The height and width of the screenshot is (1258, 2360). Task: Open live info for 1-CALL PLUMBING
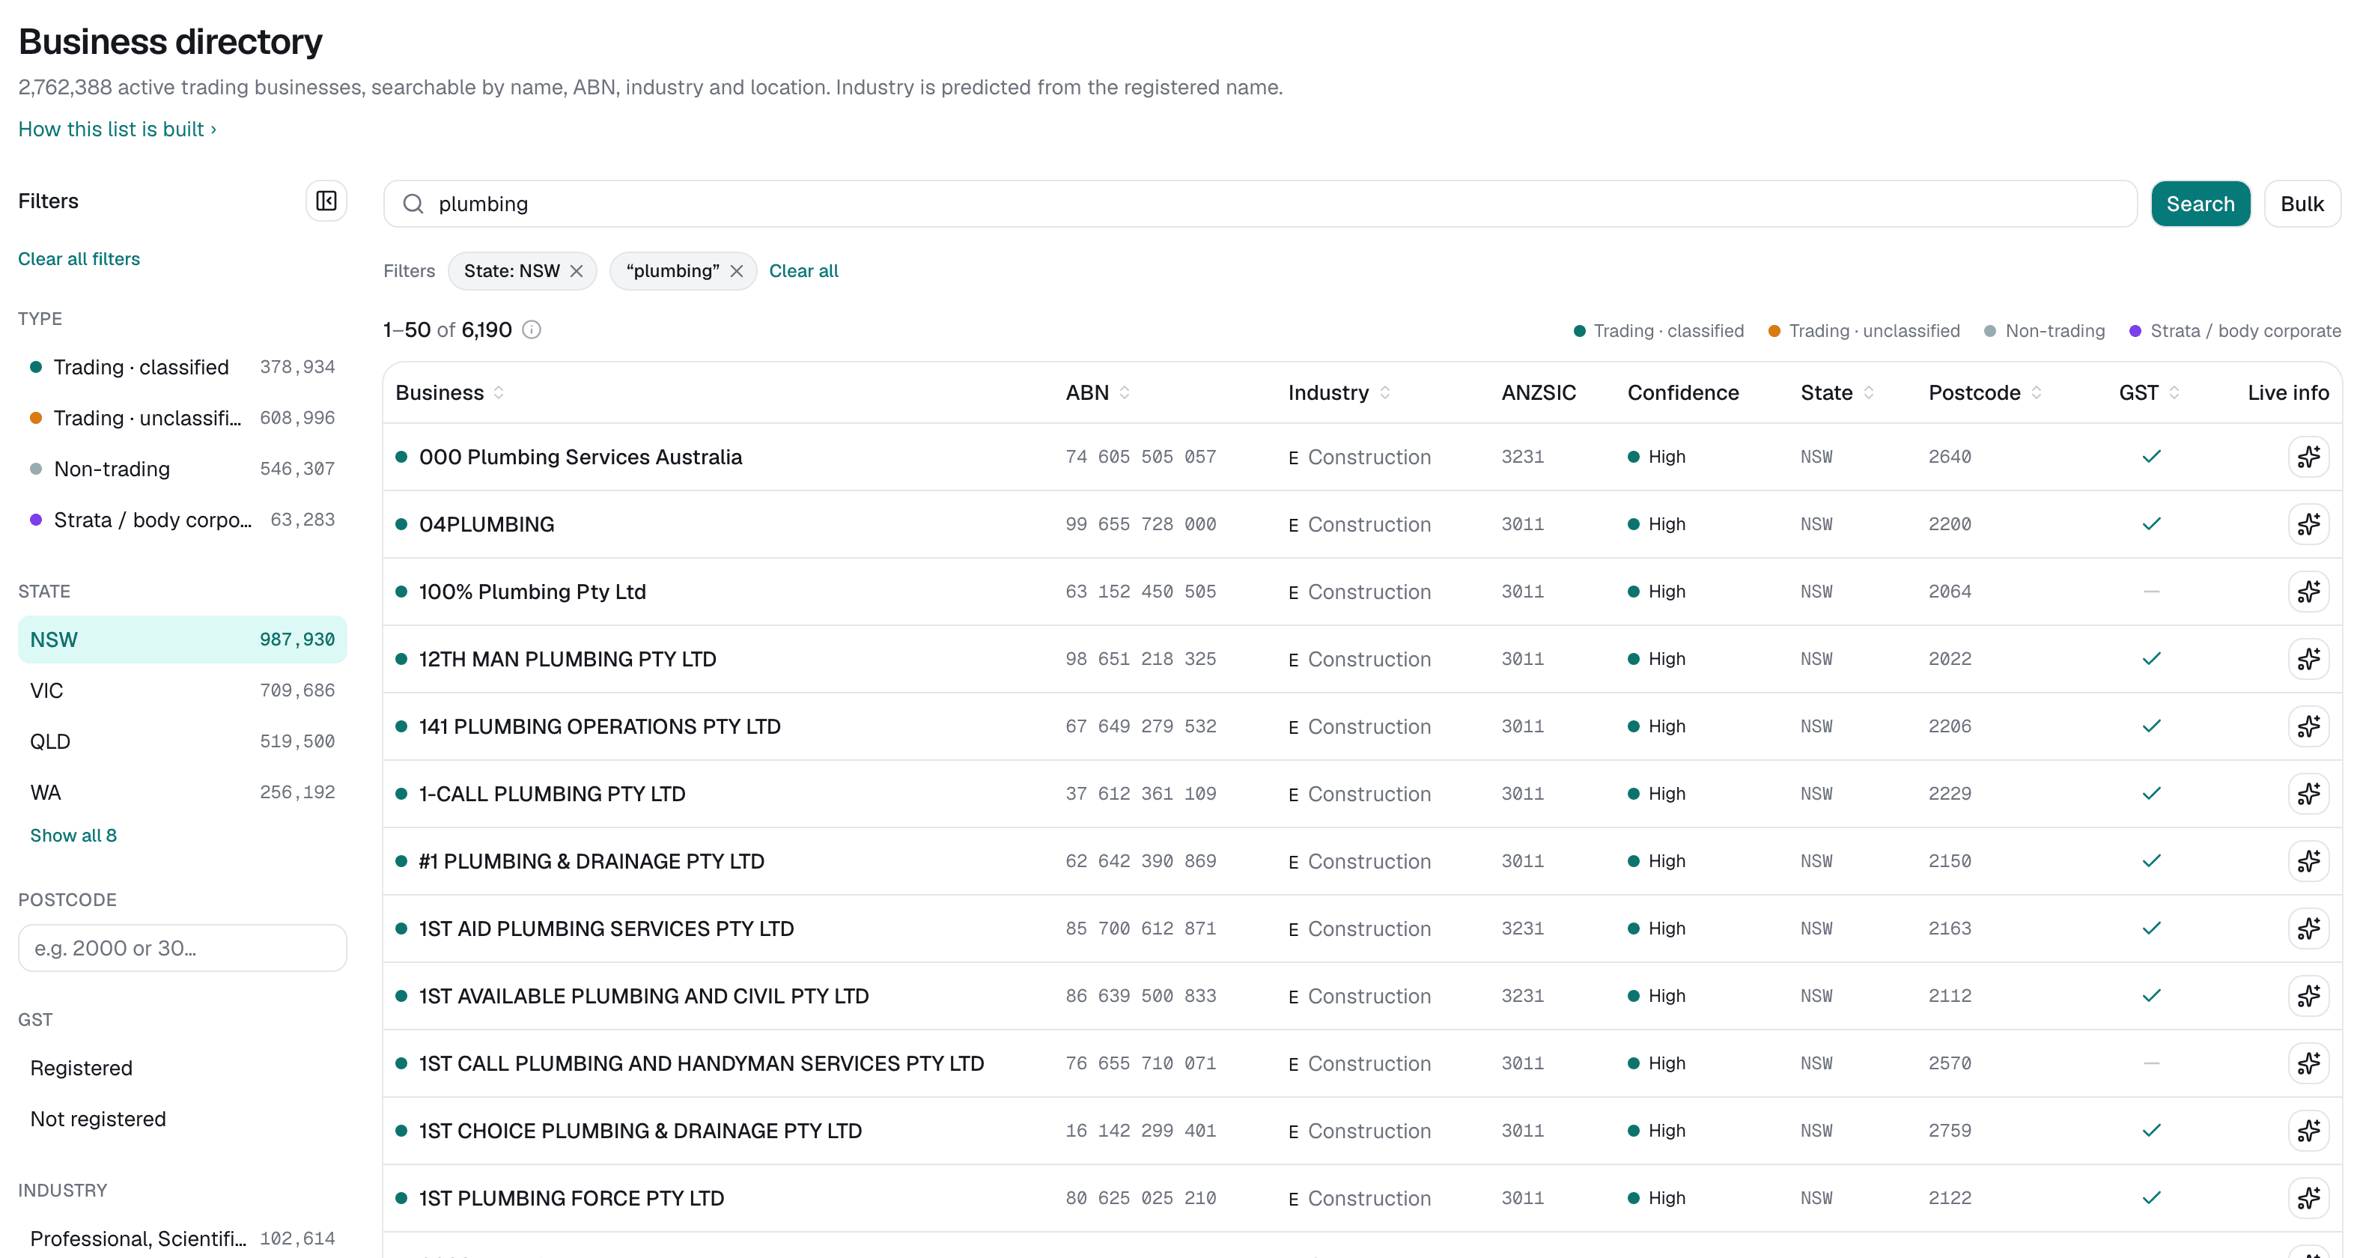coord(2308,794)
